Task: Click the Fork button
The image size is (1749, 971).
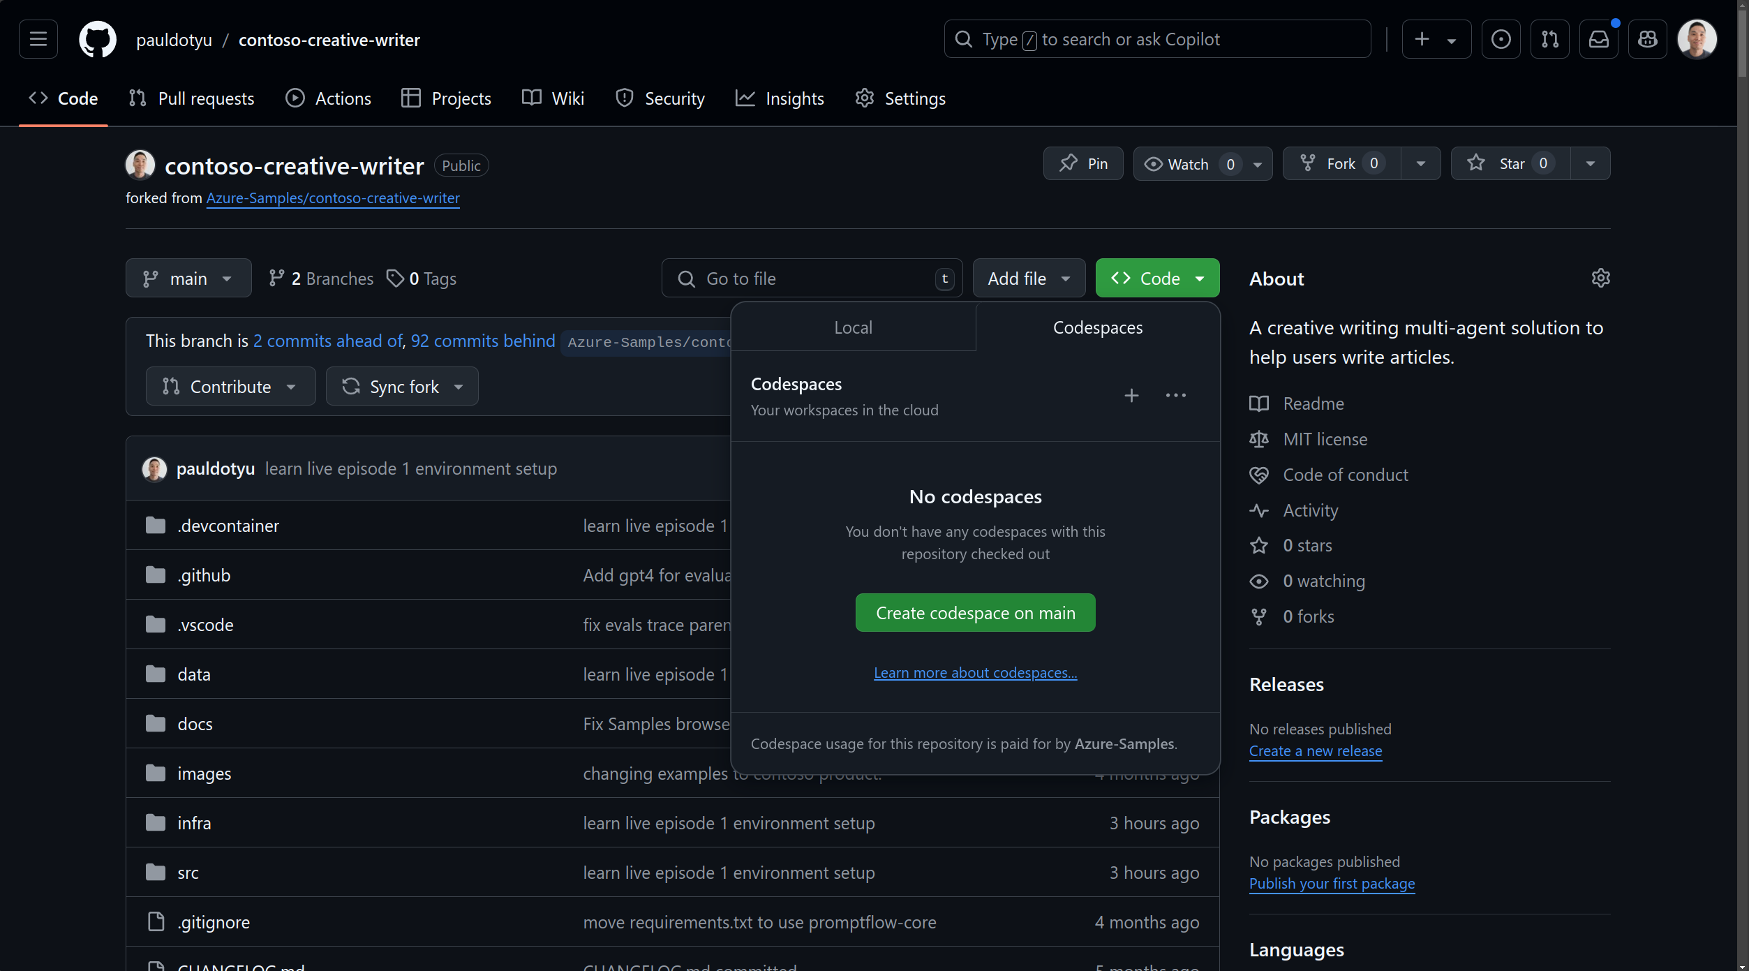Action: (x=1341, y=163)
